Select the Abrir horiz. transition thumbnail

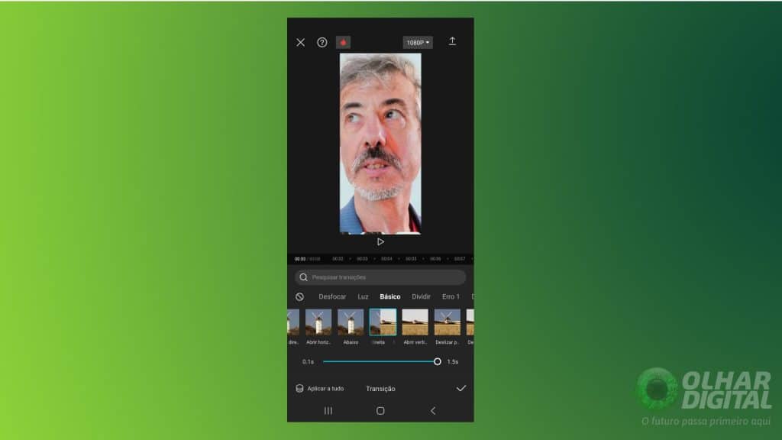318,322
